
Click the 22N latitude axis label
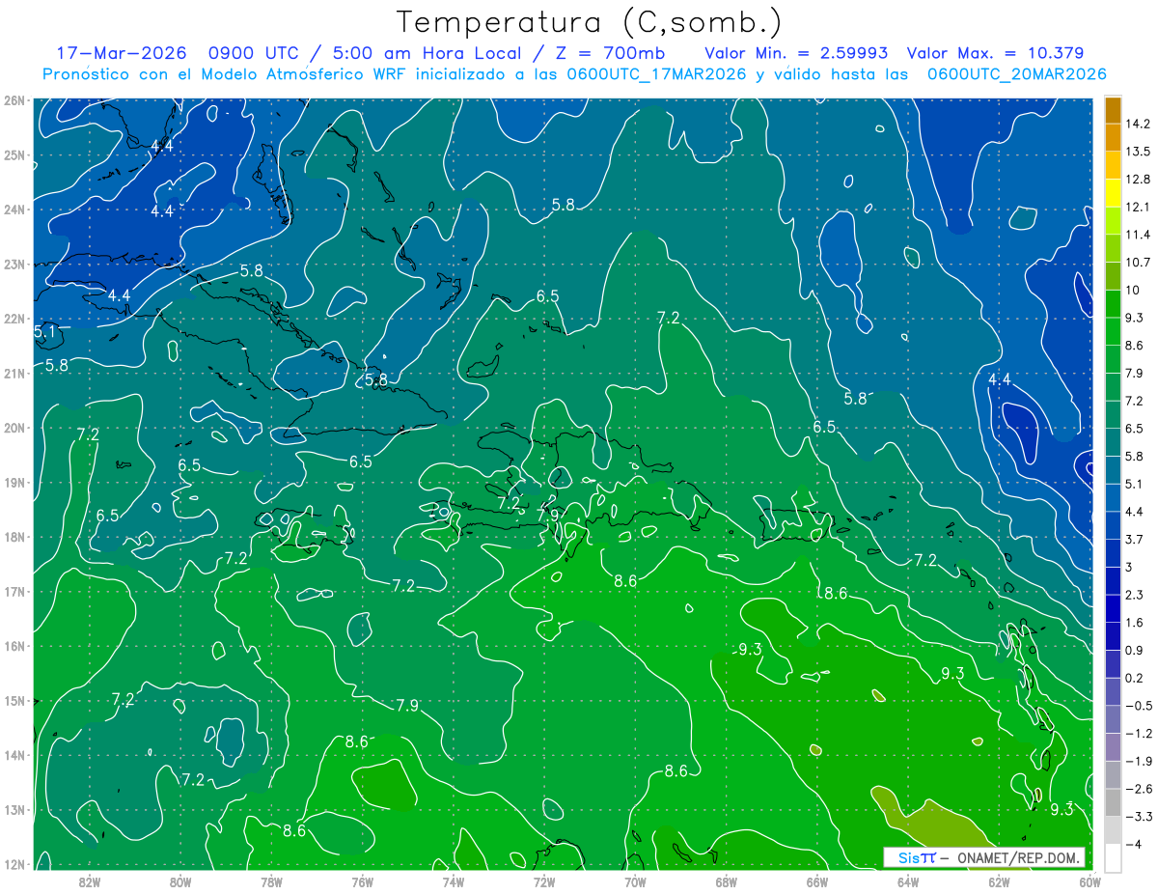(14, 319)
